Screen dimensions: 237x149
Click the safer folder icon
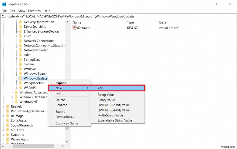tap(20, 55)
